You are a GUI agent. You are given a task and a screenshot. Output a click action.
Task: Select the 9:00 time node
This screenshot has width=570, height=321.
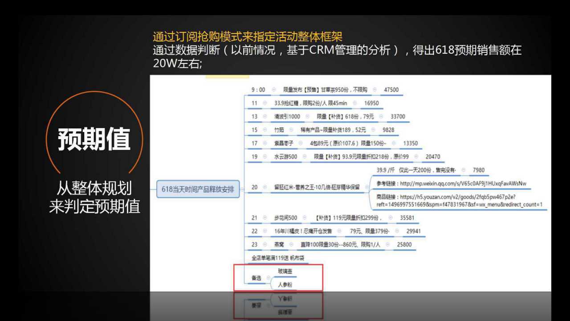pos(258,90)
